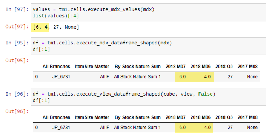Click the In [95] code cell input

tap(148, 46)
